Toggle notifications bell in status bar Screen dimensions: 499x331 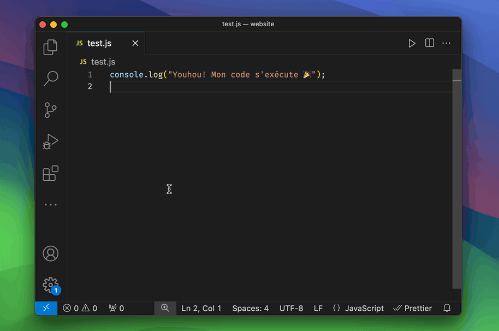coord(447,308)
